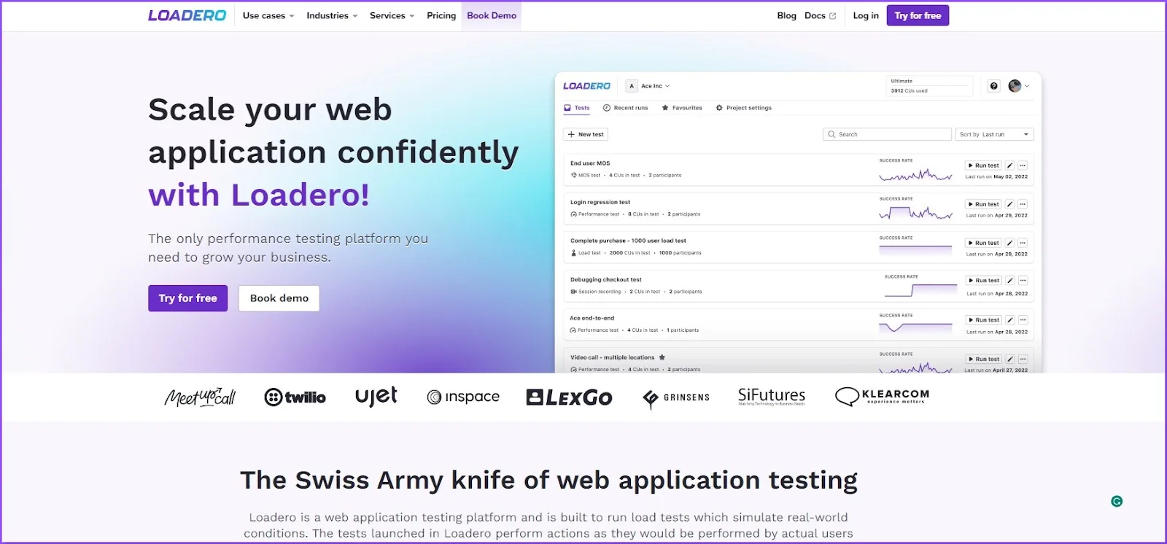
Task: Click the user avatar in the dashboard preview
Action: pos(1015,86)
